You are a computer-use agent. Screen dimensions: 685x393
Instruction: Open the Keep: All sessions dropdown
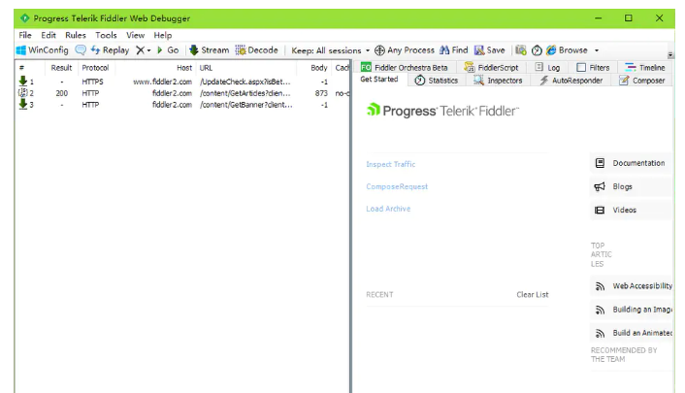coord(330,50)
